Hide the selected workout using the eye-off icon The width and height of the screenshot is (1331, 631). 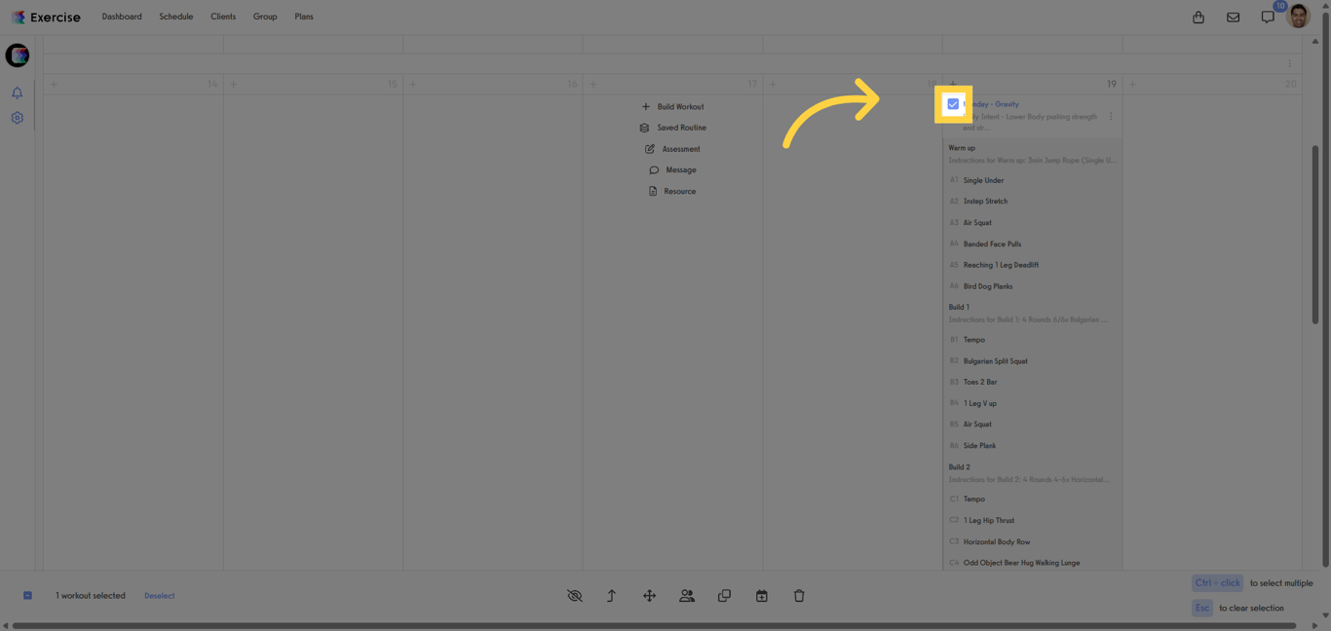pyautogui.click(x=575, y=595)
